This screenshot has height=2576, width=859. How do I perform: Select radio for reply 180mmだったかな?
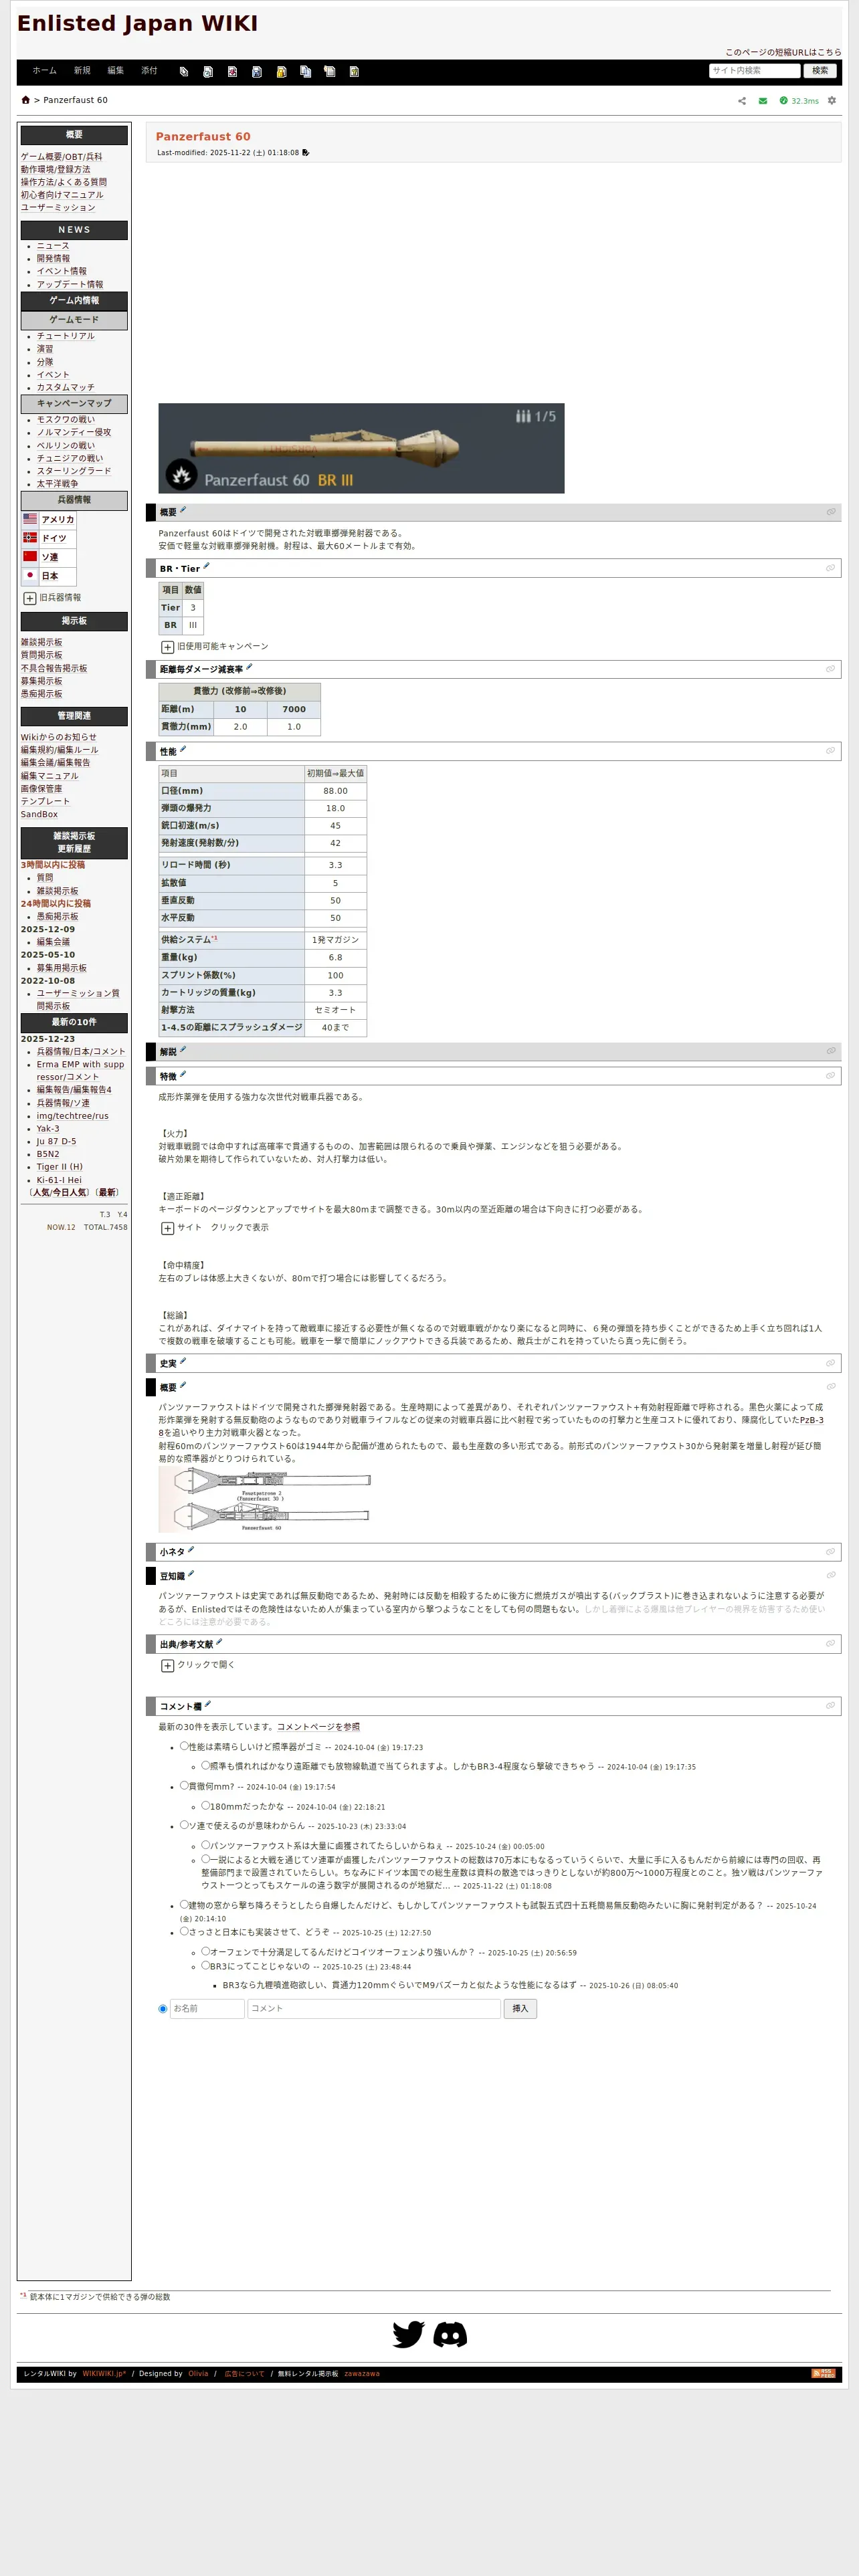pos(206,1805)
